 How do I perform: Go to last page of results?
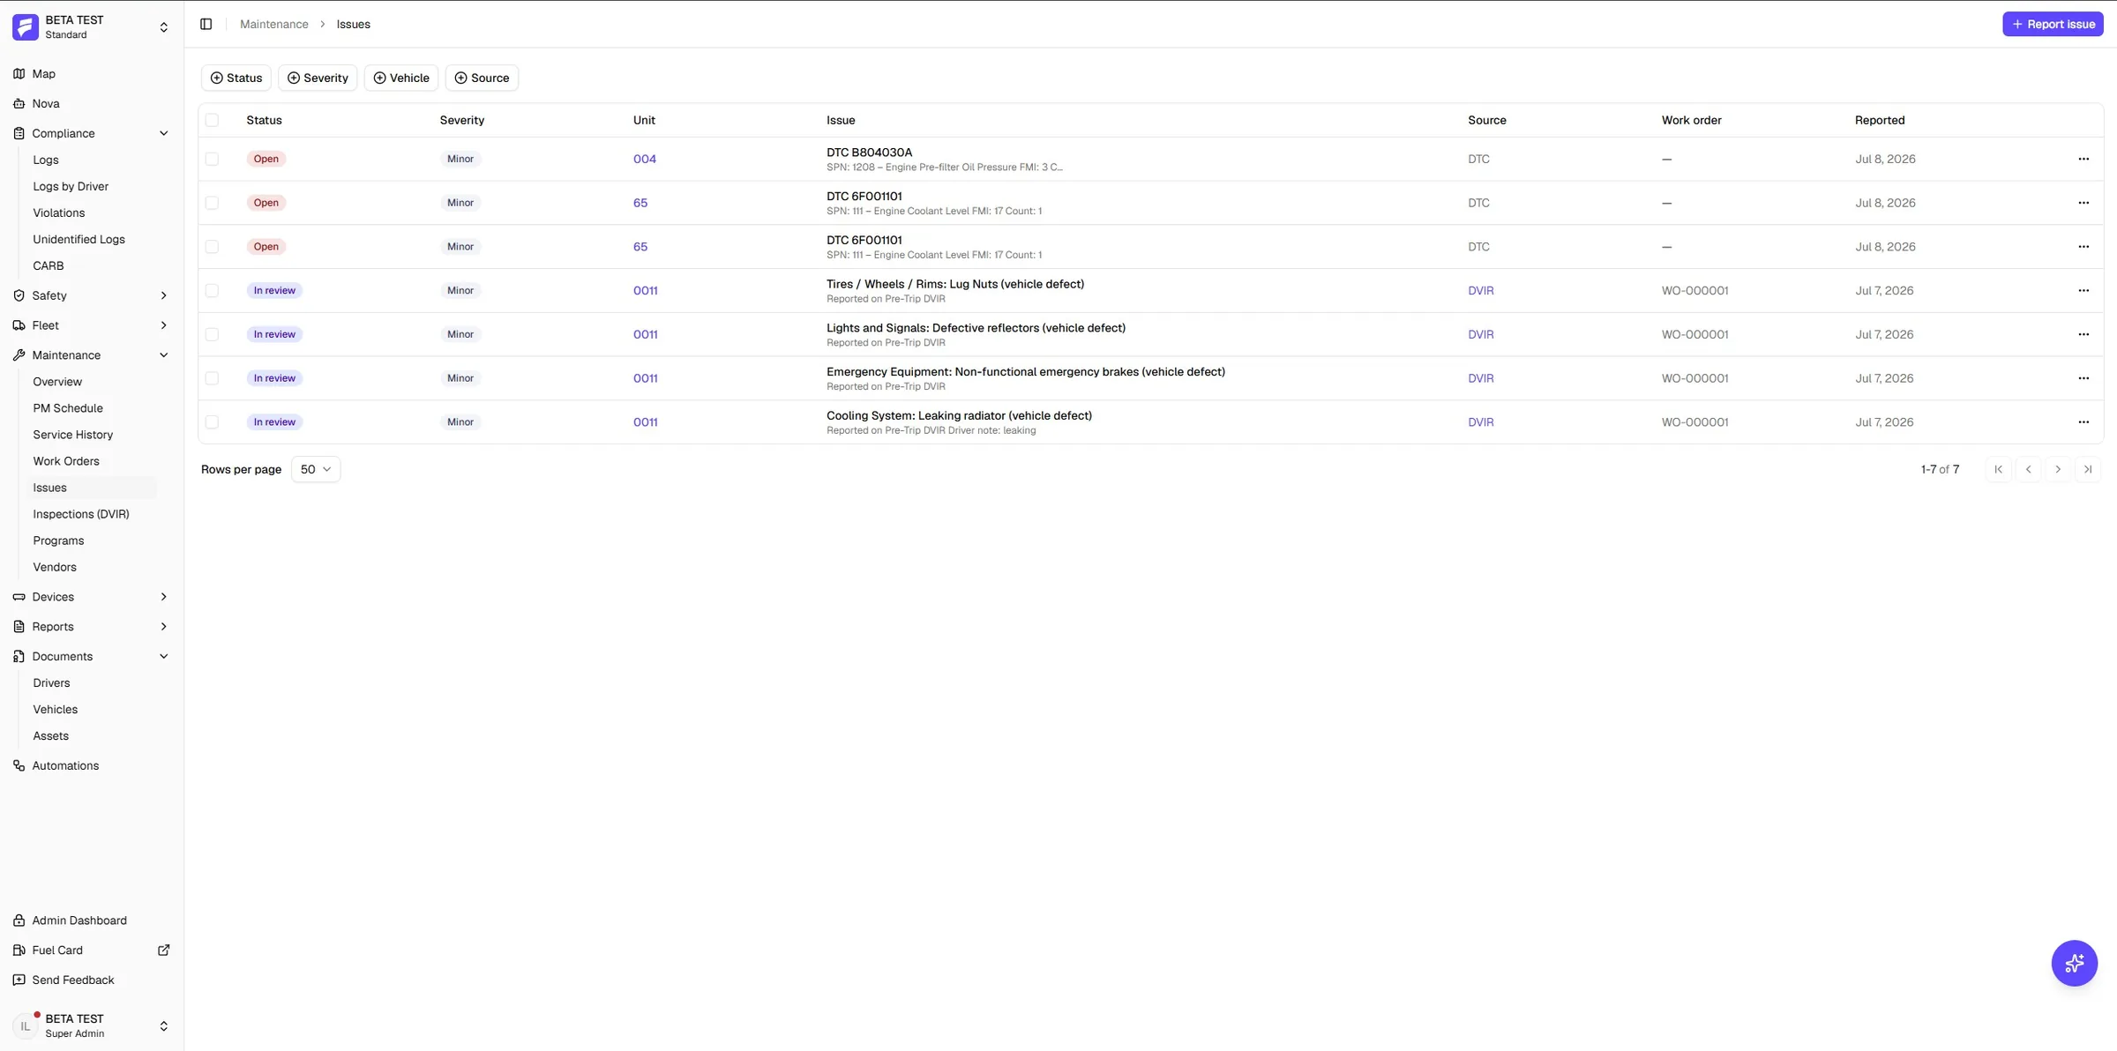coord(2088,469)
